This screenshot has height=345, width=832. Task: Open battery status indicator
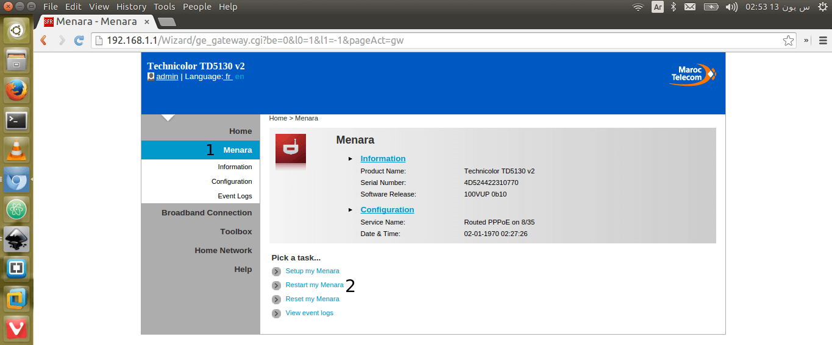(711, 7)
